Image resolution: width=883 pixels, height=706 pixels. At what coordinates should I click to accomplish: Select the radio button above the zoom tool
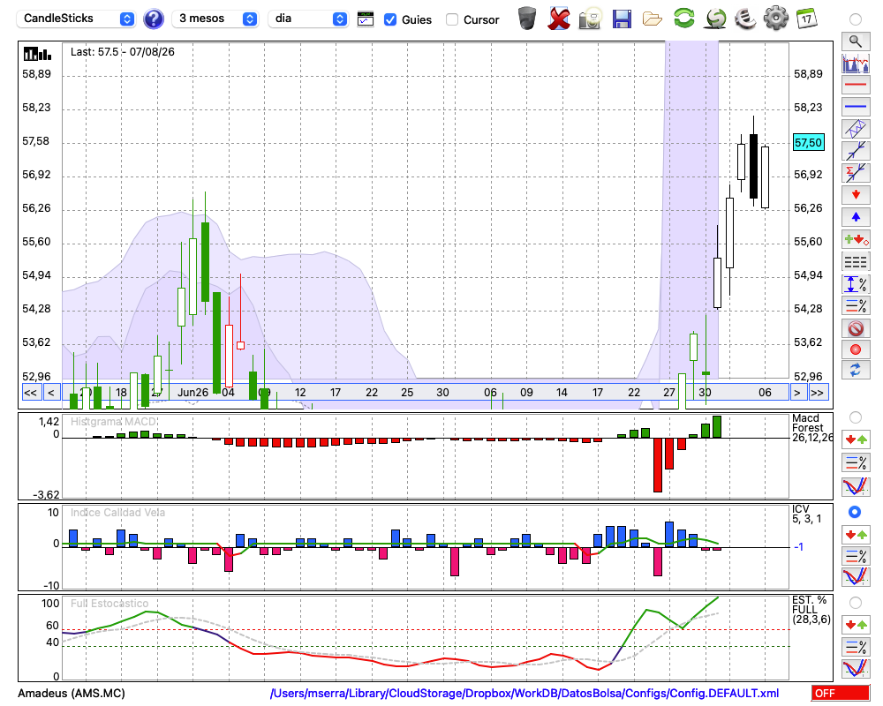tap(856, 19)
